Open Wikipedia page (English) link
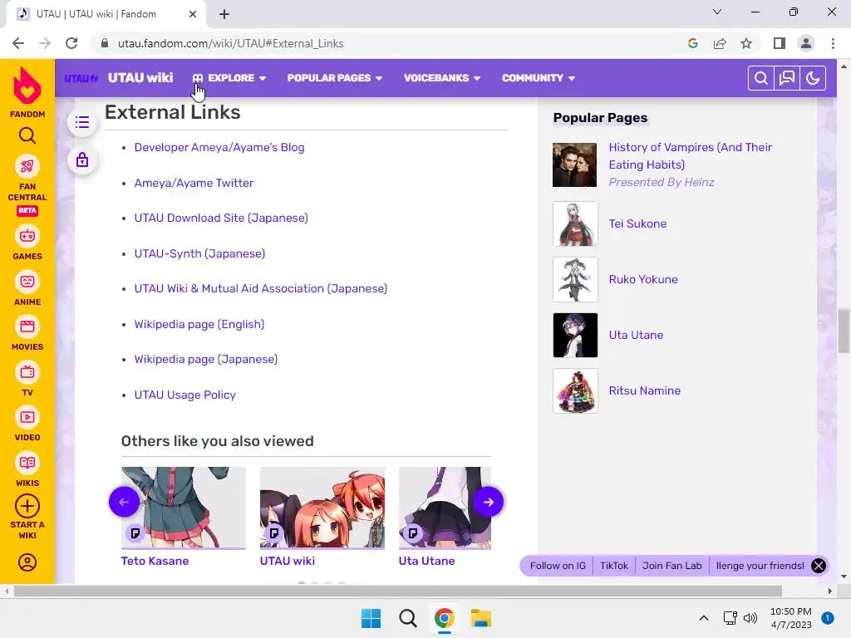The width and height of the screenshot is (851, 638). tap(199, 325)
